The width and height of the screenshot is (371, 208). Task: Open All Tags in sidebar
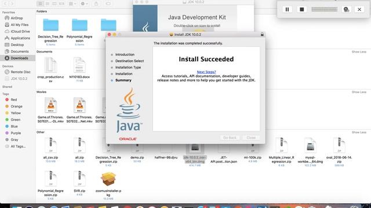[x=18, y=146]
